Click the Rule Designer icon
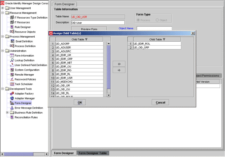 pyautogui.click(x=12, y=27)
